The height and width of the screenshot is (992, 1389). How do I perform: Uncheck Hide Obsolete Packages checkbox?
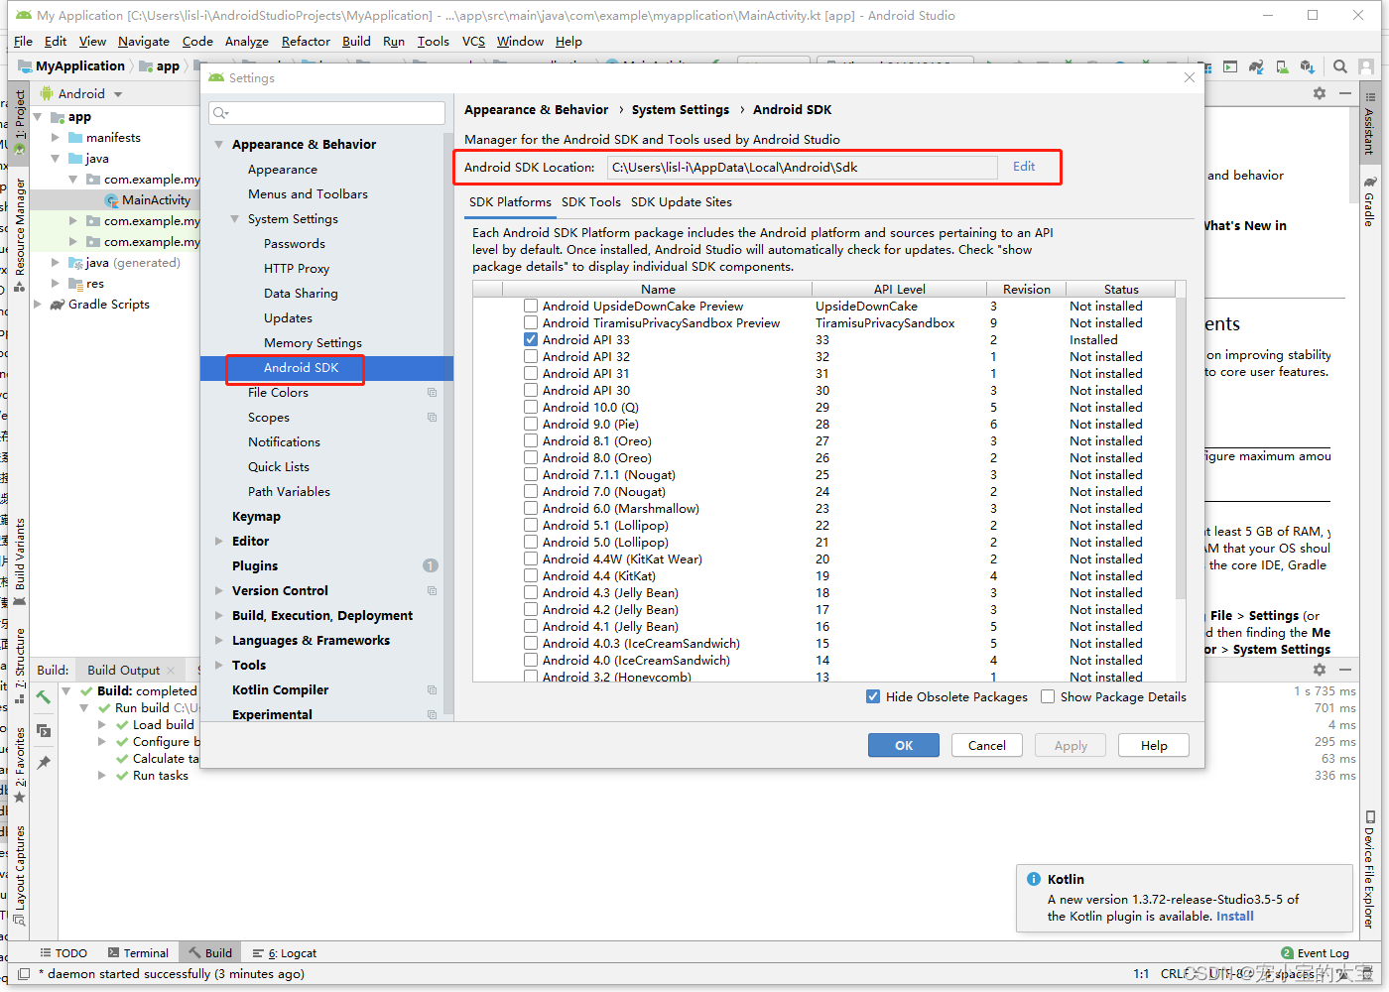[x=873, y=696]
